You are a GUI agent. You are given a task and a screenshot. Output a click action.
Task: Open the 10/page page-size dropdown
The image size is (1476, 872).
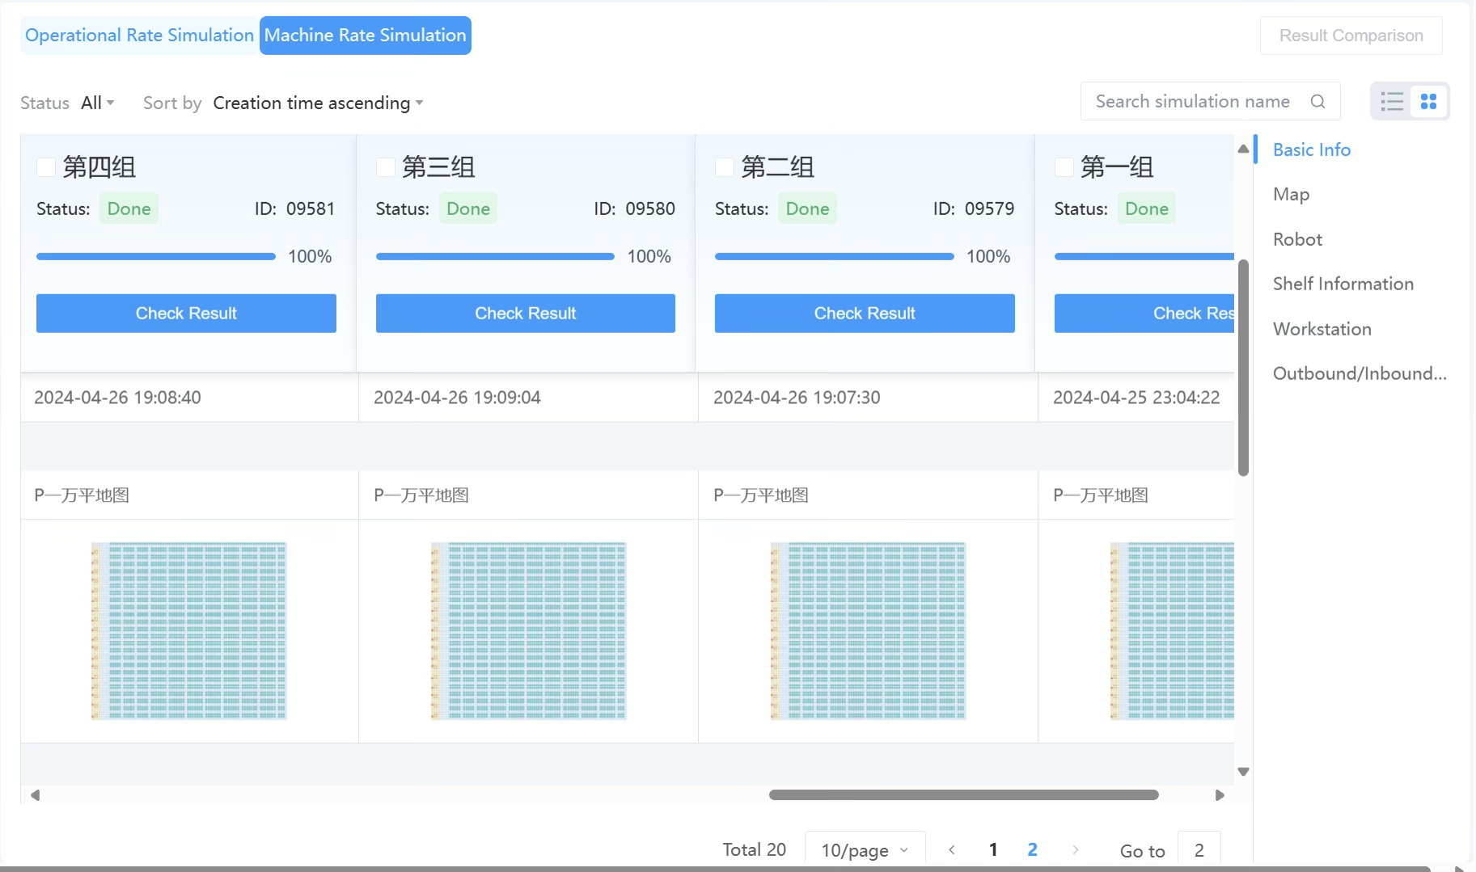(864, 849)
